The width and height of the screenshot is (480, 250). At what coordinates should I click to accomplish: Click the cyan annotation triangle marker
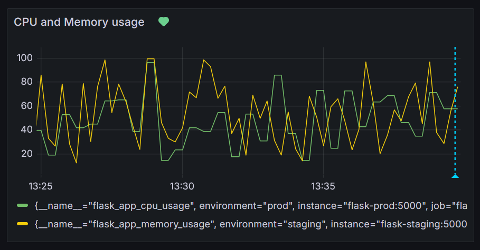point(455,176)
